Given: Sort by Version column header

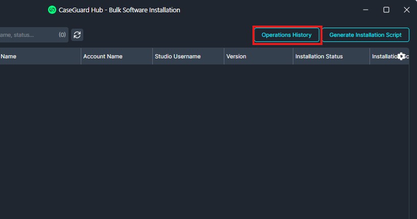Looking at the screenshot, I should [258, 56].
